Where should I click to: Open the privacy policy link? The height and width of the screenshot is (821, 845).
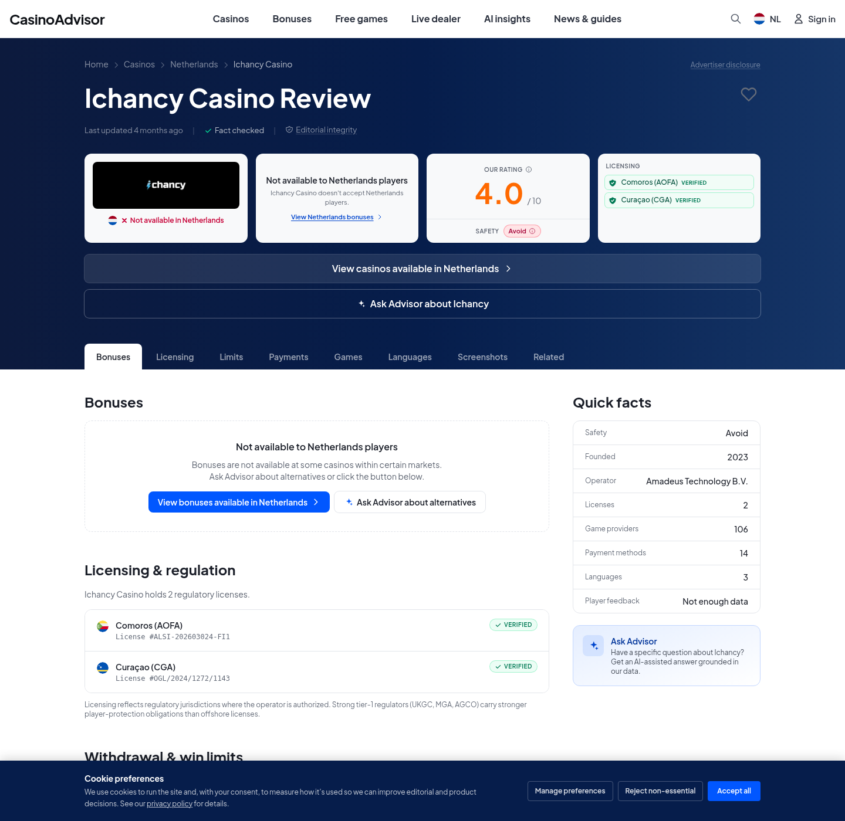tap(170, 804)
